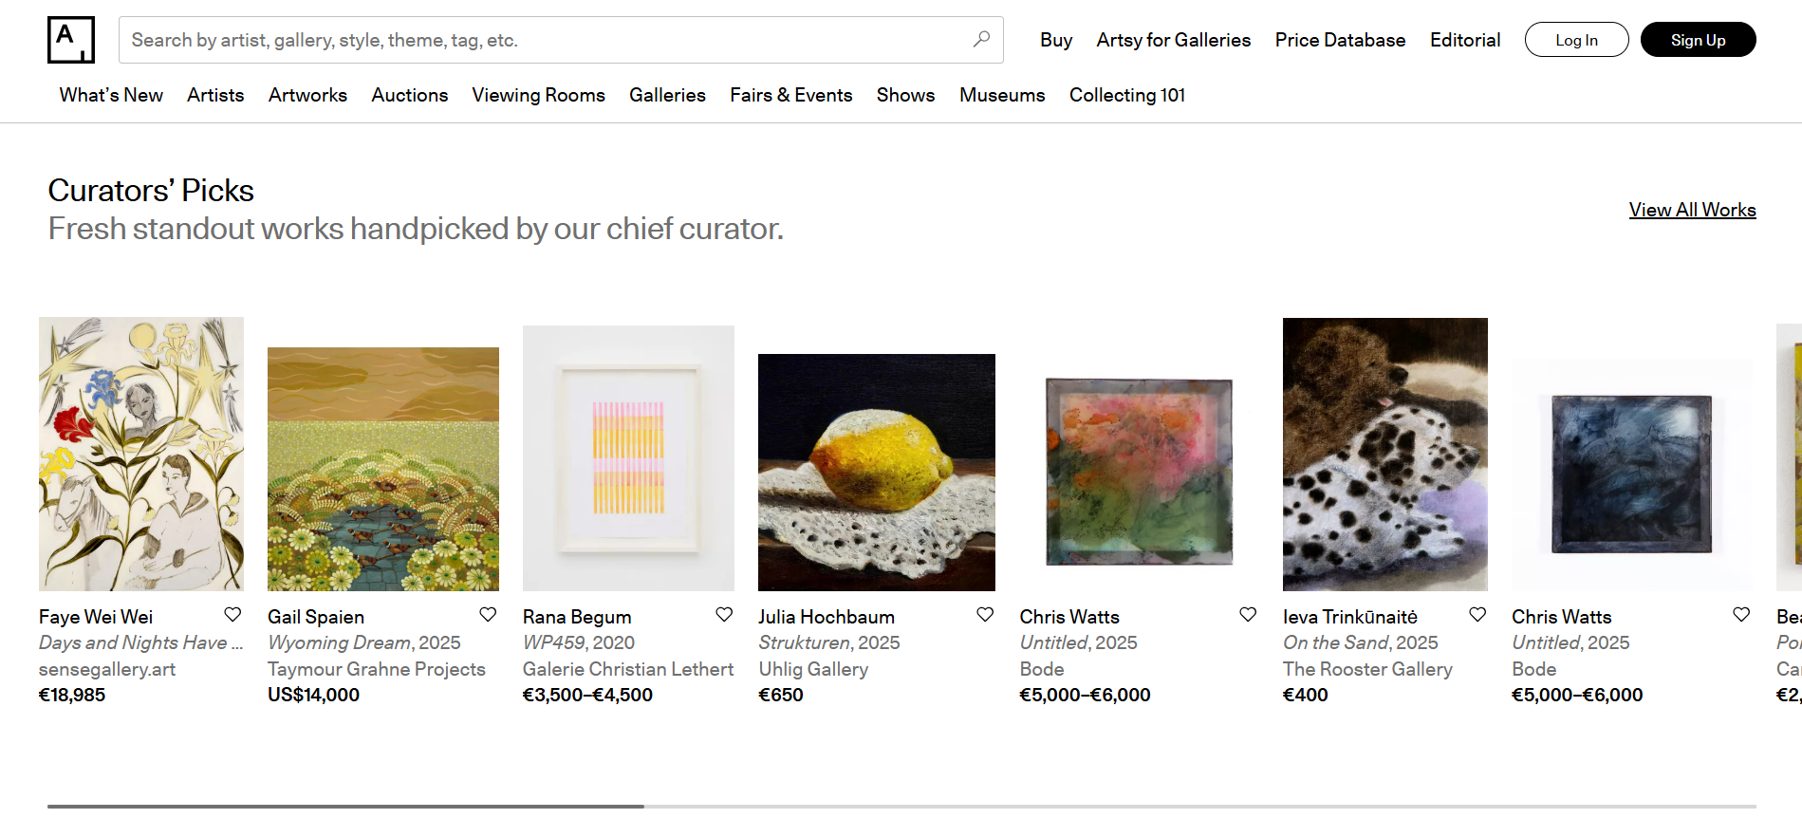Click price €400

point(1306,695)
